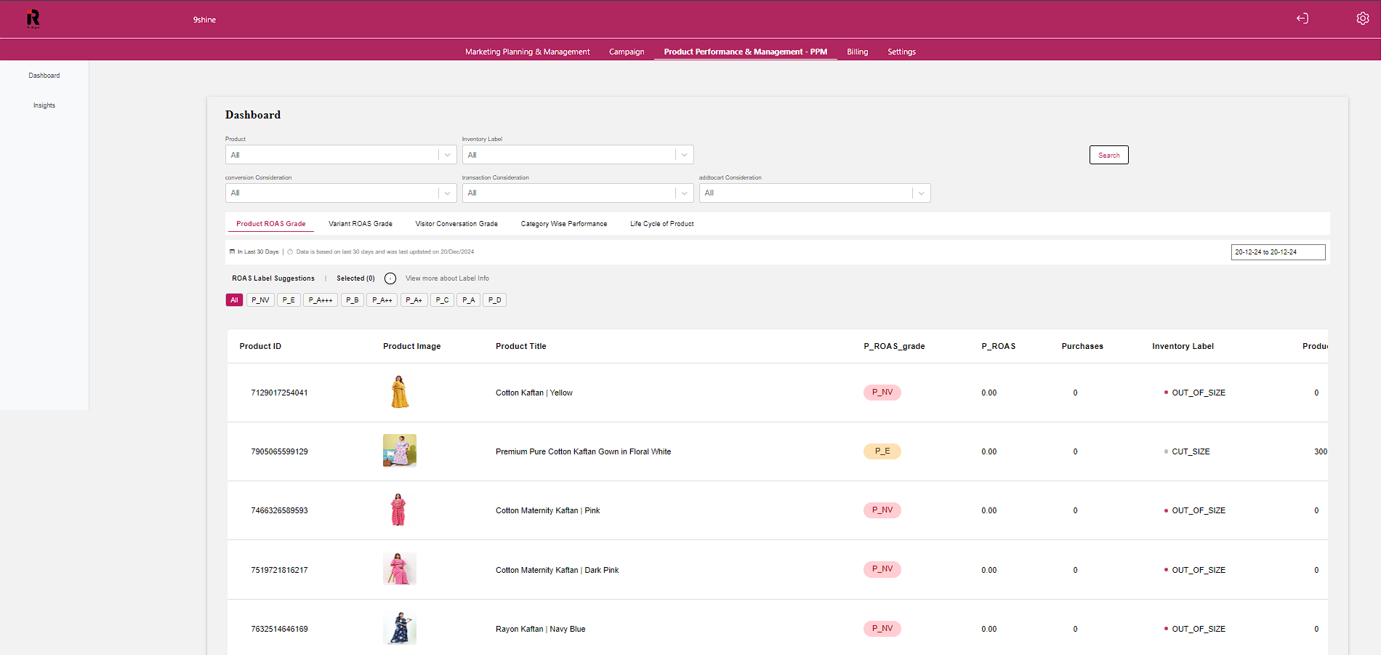Click product ID 7905065599129
Image resolution: width=1381 pixels, height=655 pixels.
click(279, 451)
